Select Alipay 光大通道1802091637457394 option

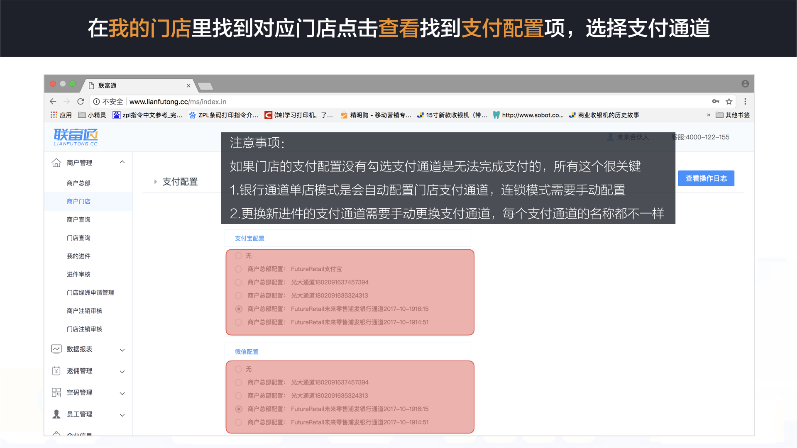coord(238,282)
